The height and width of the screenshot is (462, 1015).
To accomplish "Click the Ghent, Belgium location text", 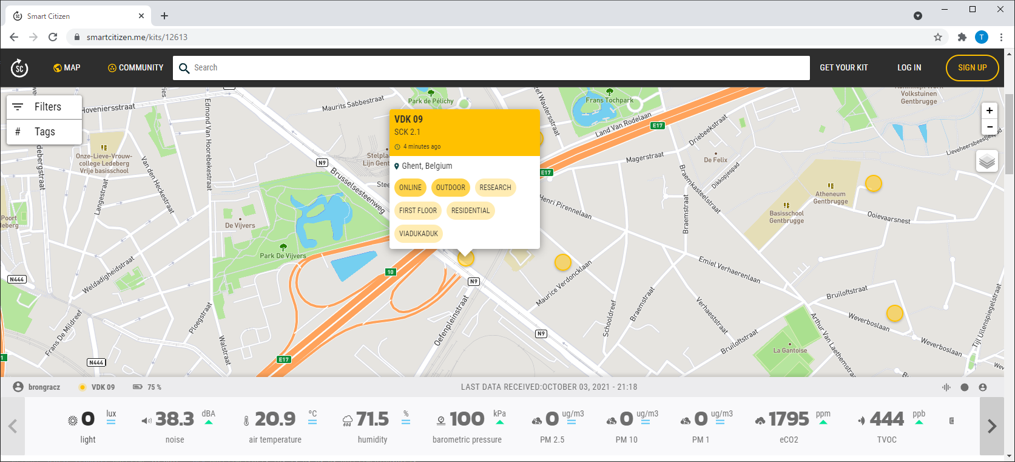I will [427, 166].
